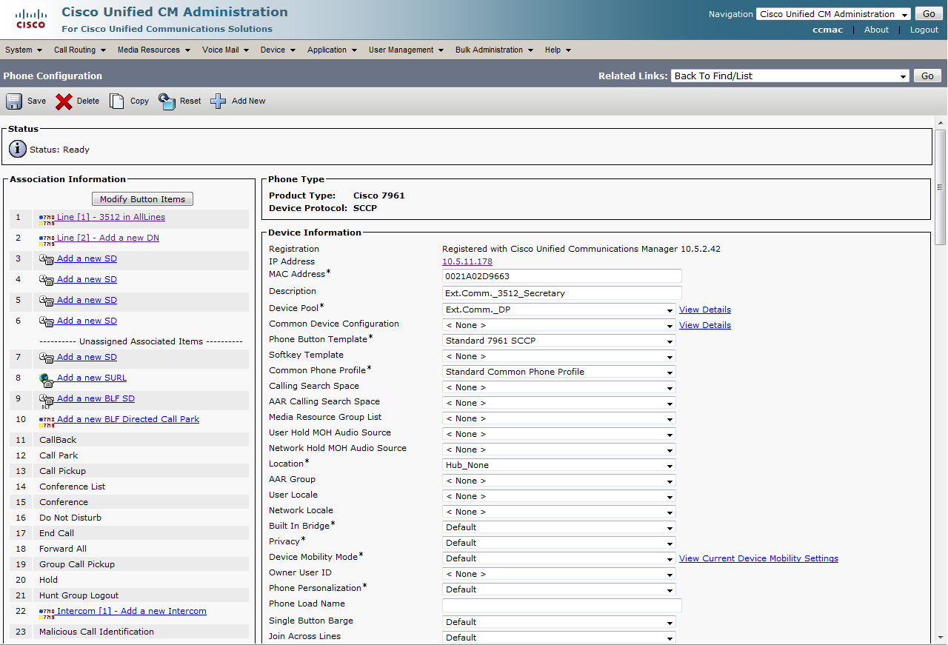This screenshot has width=948, height=645.
Task: Expand the Phone Button Template dropdown
Action: coord(558,341)
